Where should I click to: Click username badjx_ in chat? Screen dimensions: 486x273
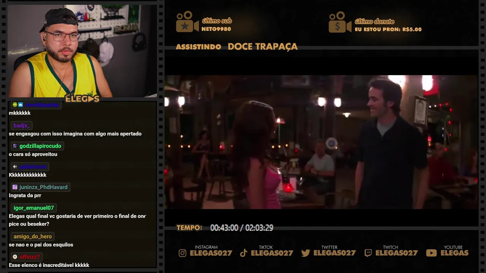(22, 126)
